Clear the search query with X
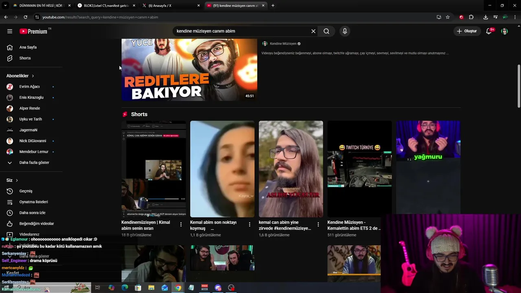 click(x=313, y=31)
